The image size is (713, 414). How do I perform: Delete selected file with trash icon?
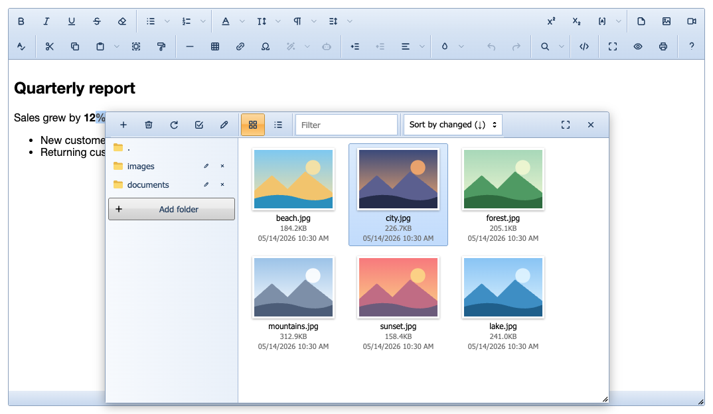(x=149, y=125)
